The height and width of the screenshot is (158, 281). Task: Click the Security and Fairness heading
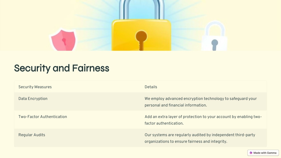62,68
